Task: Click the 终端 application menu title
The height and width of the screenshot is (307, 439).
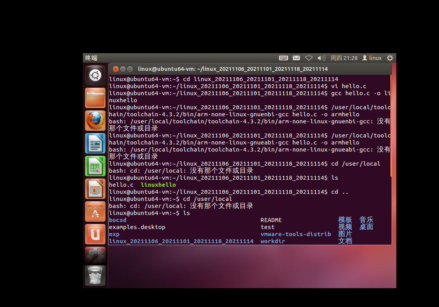Action: coord(91,58)
